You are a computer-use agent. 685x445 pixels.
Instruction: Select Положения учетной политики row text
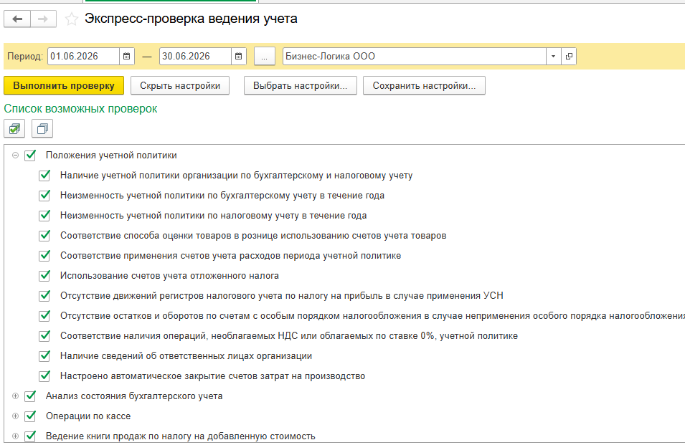tap(111, 155)
